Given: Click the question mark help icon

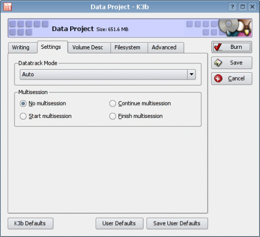Looking at the screenshot, I should pyautogui.click(x=232, y=7).
